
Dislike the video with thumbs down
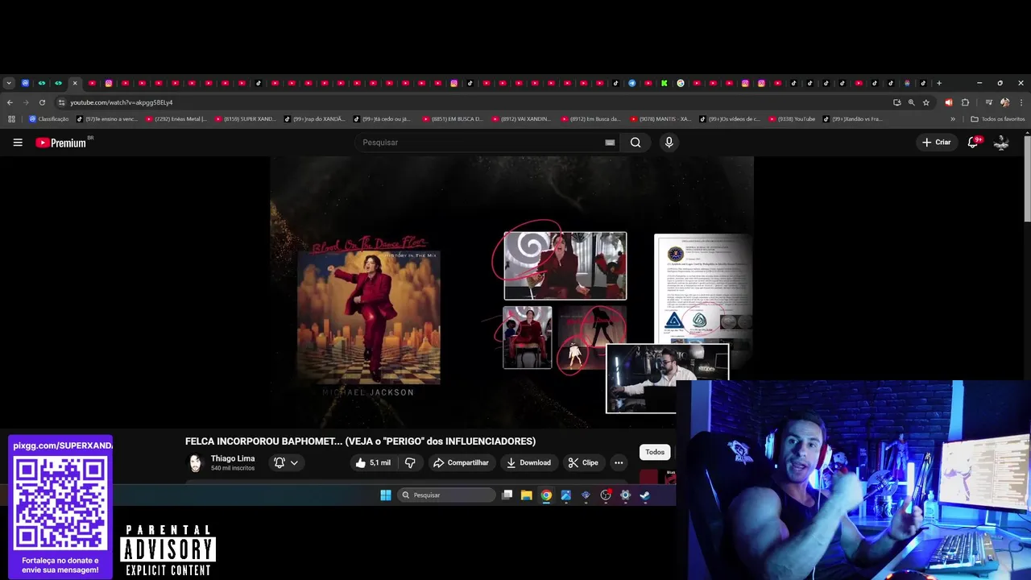(410, 462)
